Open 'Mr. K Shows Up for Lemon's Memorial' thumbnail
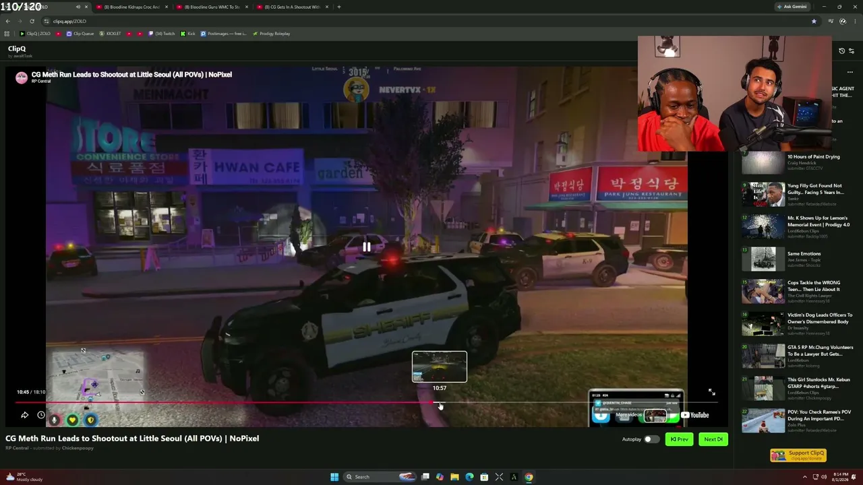 (x=763, y=227)
